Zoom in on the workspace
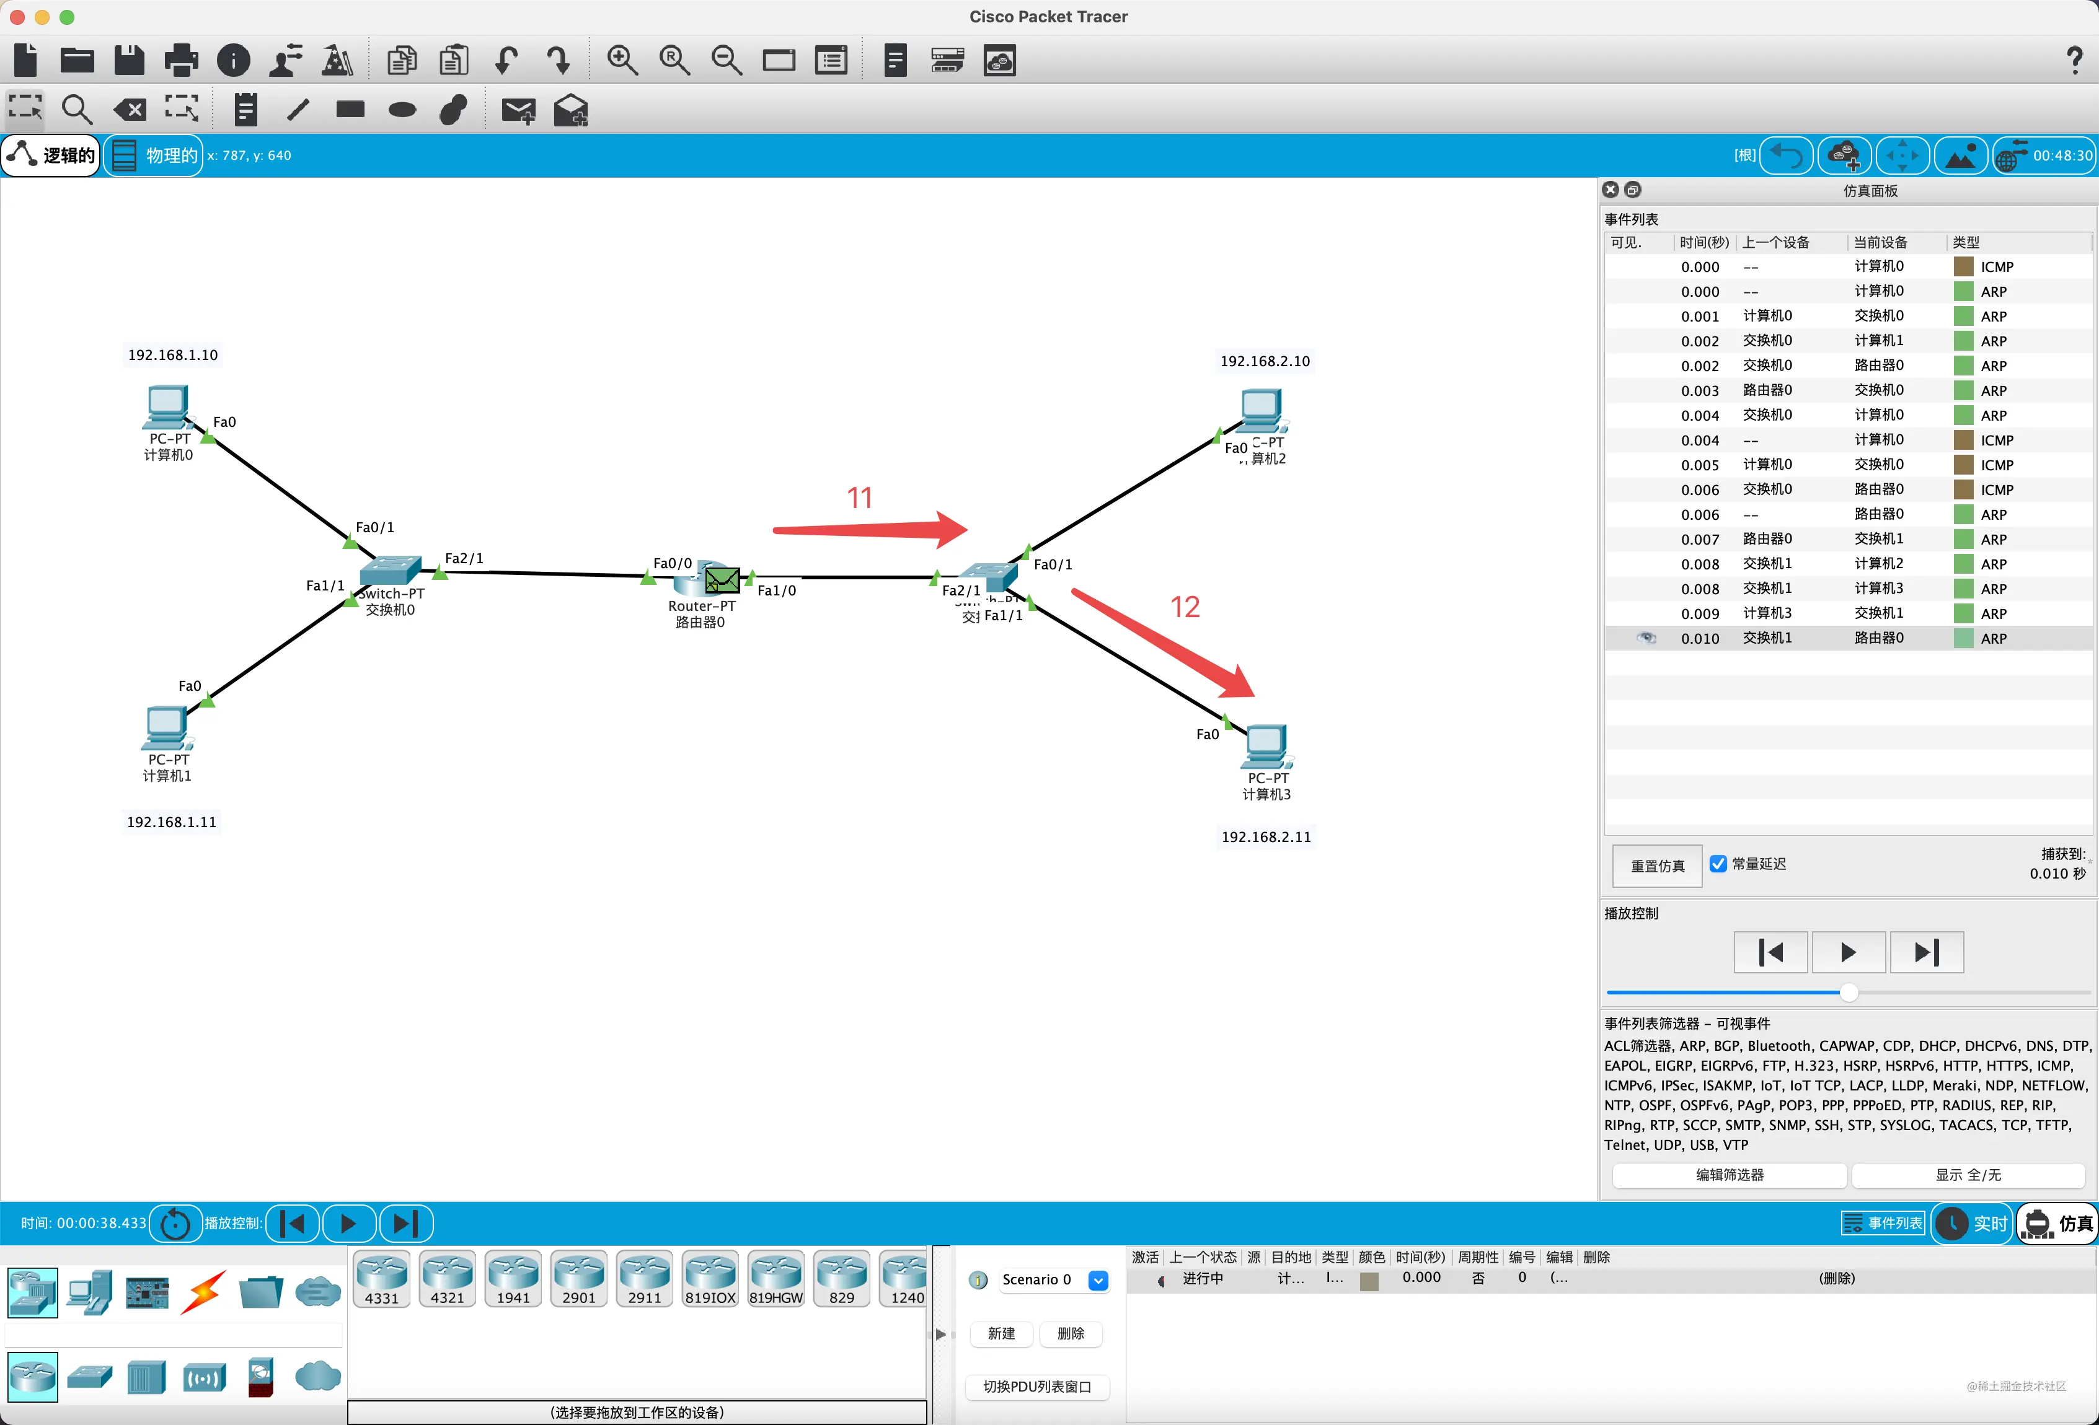This screenshot has height=1425, width=2099. [x=621, y=61]
